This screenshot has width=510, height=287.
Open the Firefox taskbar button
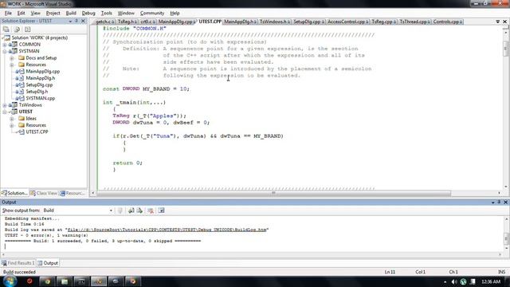point(133,281)
